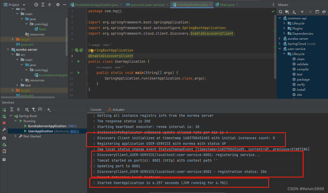This screenshot has height=193, width=328.
Task: Collapse eureka-server module in Project tree
Action: coord(8,49)
